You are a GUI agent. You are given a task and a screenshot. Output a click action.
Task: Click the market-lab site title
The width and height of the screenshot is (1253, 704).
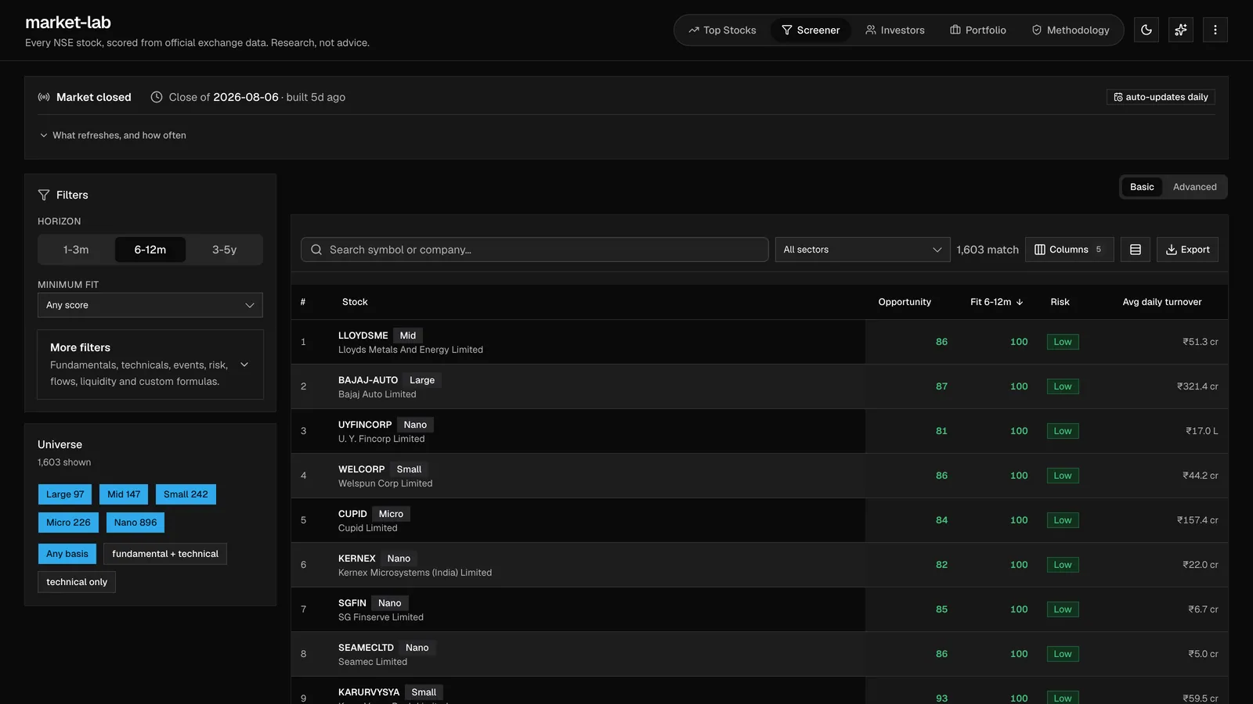68,23
